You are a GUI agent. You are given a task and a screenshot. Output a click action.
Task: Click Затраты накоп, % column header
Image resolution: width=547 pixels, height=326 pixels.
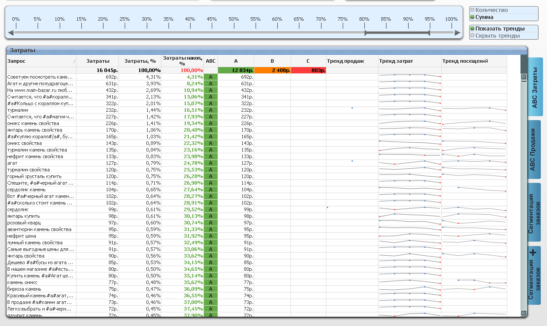(182, 61)
